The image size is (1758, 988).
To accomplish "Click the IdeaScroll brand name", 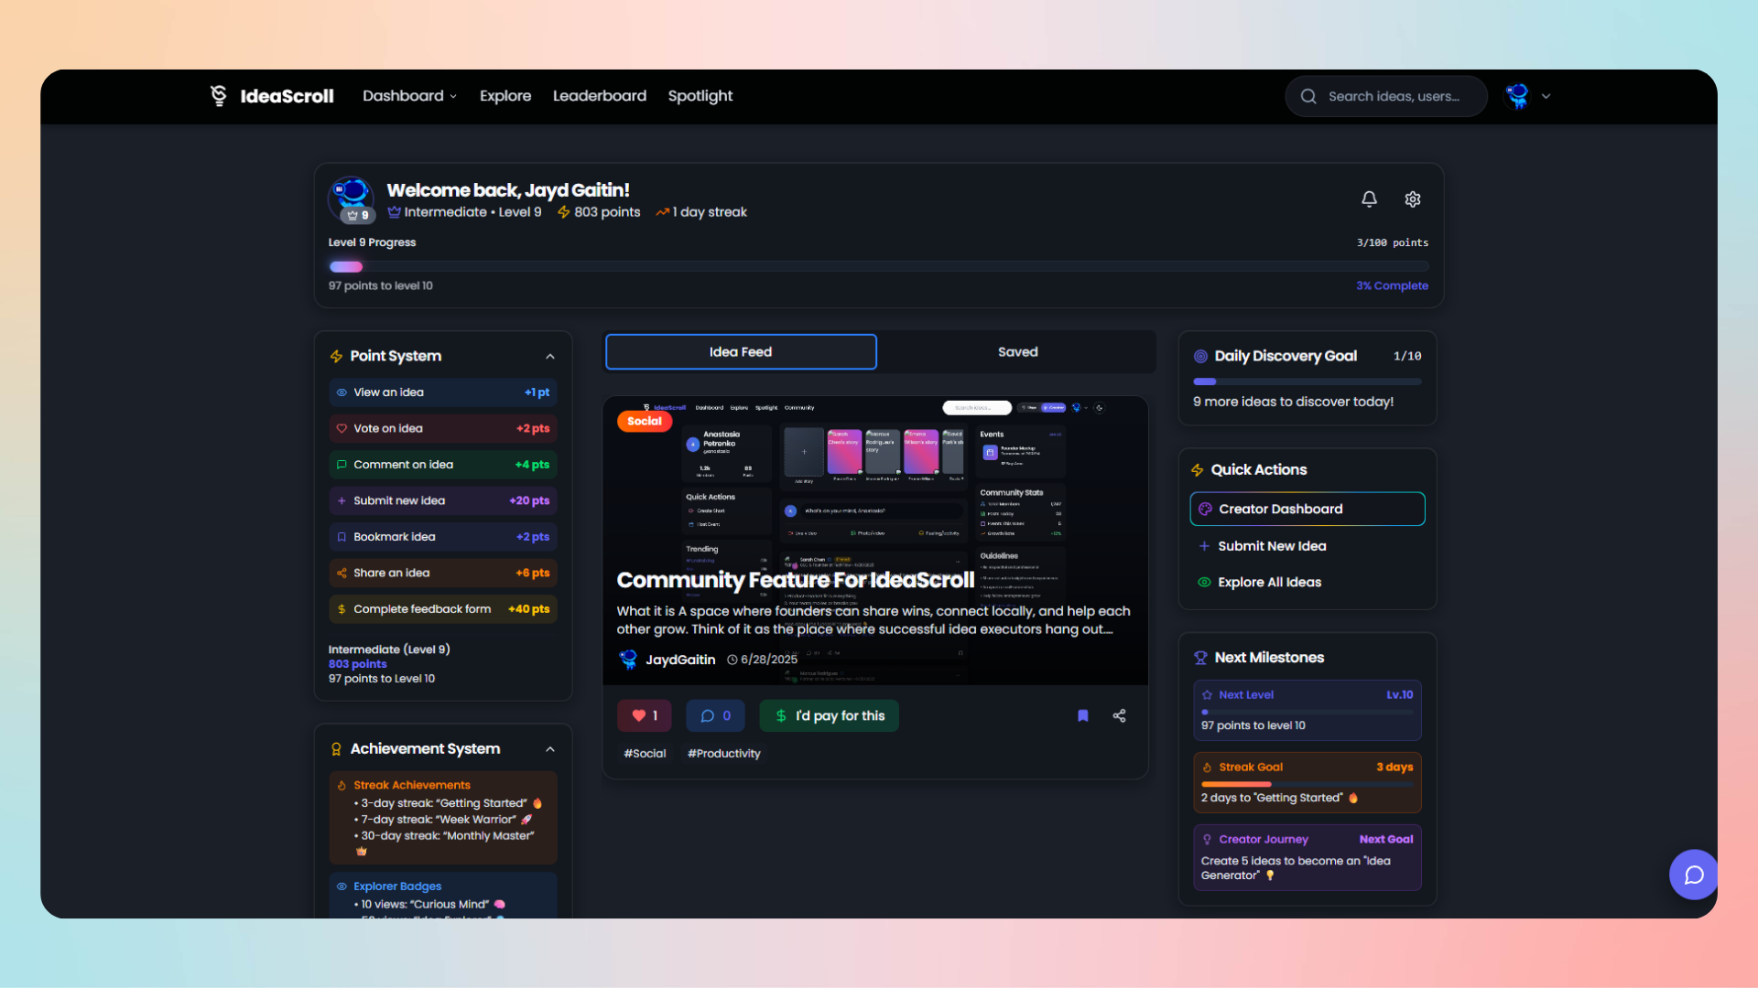I will point(287,96).
